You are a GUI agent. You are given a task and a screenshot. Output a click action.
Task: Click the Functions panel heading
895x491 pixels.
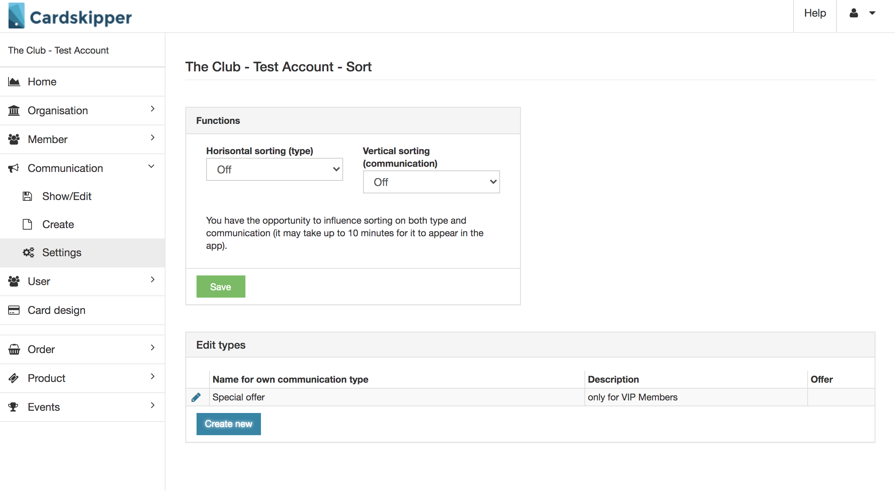coord(218,121)
